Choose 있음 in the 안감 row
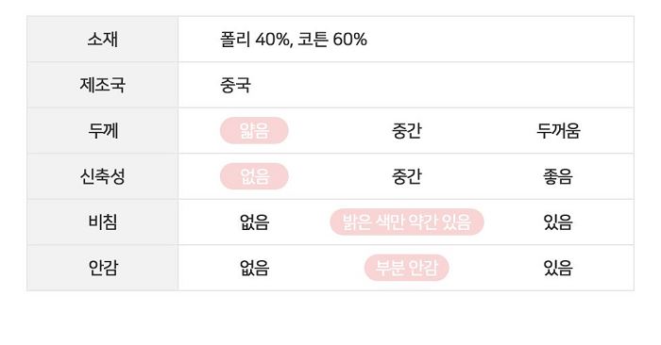The height and width of the screenshot is (345, 661). [x=558, y=268]
